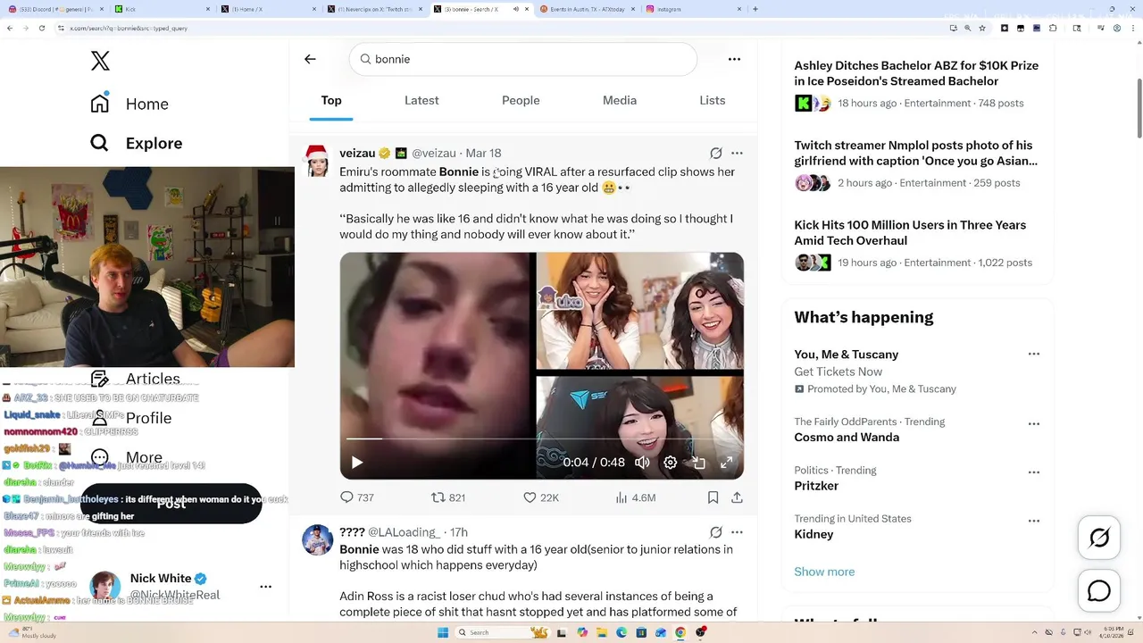
Task: Toggle picture-in-picture on the video
Action: pyautogui.click(x=699, y=462)
